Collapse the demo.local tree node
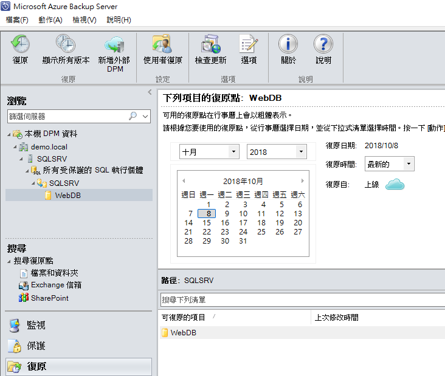 [15, 147]
